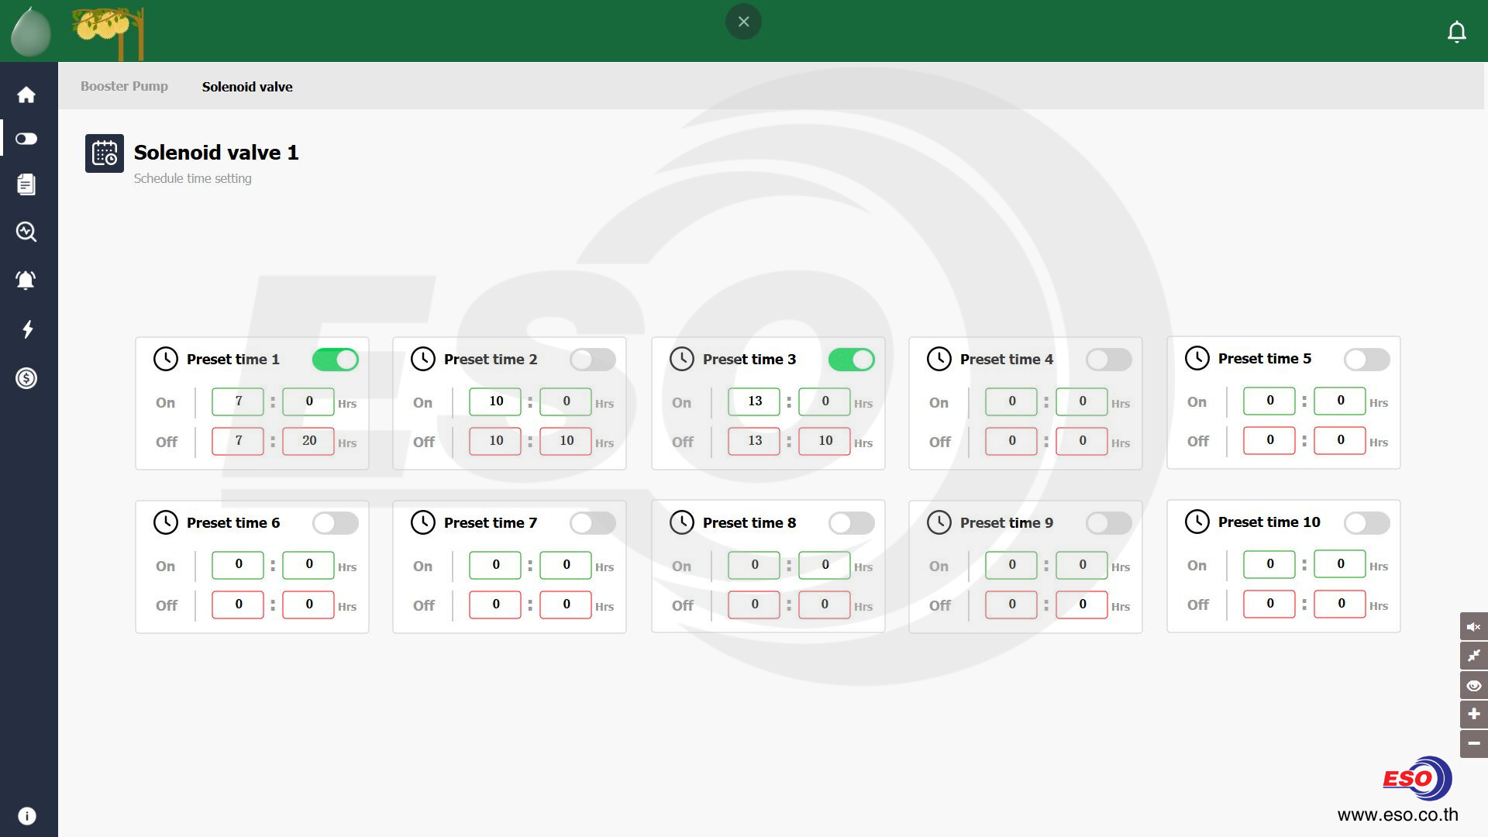Turn off Preset time 3 switch
This screenshot has width=1488, height=837.
pos(851,360)
